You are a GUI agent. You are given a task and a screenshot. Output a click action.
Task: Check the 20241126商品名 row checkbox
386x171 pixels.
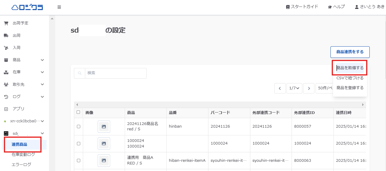(x=78, y=126)
